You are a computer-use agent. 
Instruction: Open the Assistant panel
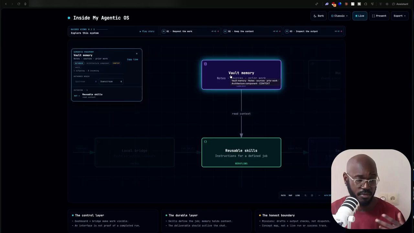pos(400,4)
